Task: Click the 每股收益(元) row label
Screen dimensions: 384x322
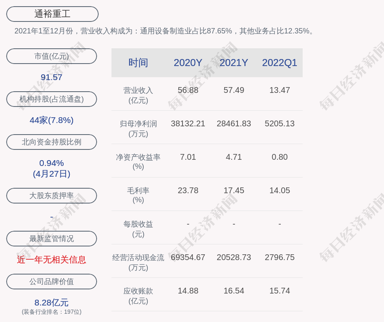Action: pyautogui.click(x=138, y=229)
